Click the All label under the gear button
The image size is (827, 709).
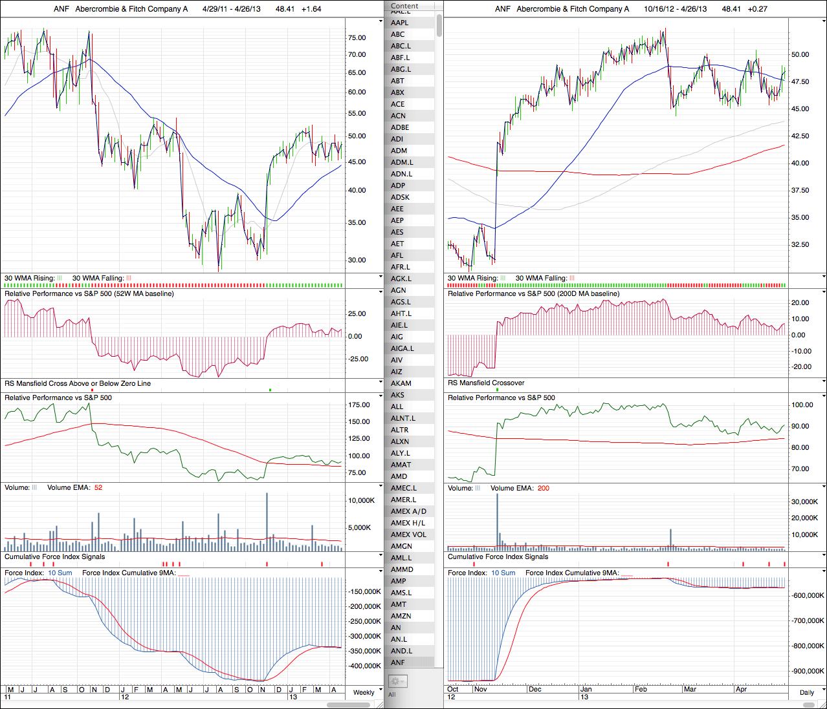(x=392, y=695)
